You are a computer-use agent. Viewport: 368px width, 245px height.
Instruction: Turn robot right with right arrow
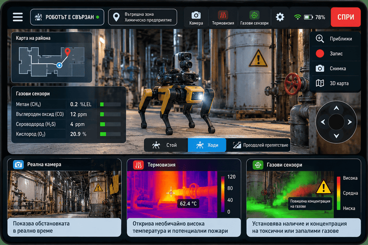pos(349,122)
